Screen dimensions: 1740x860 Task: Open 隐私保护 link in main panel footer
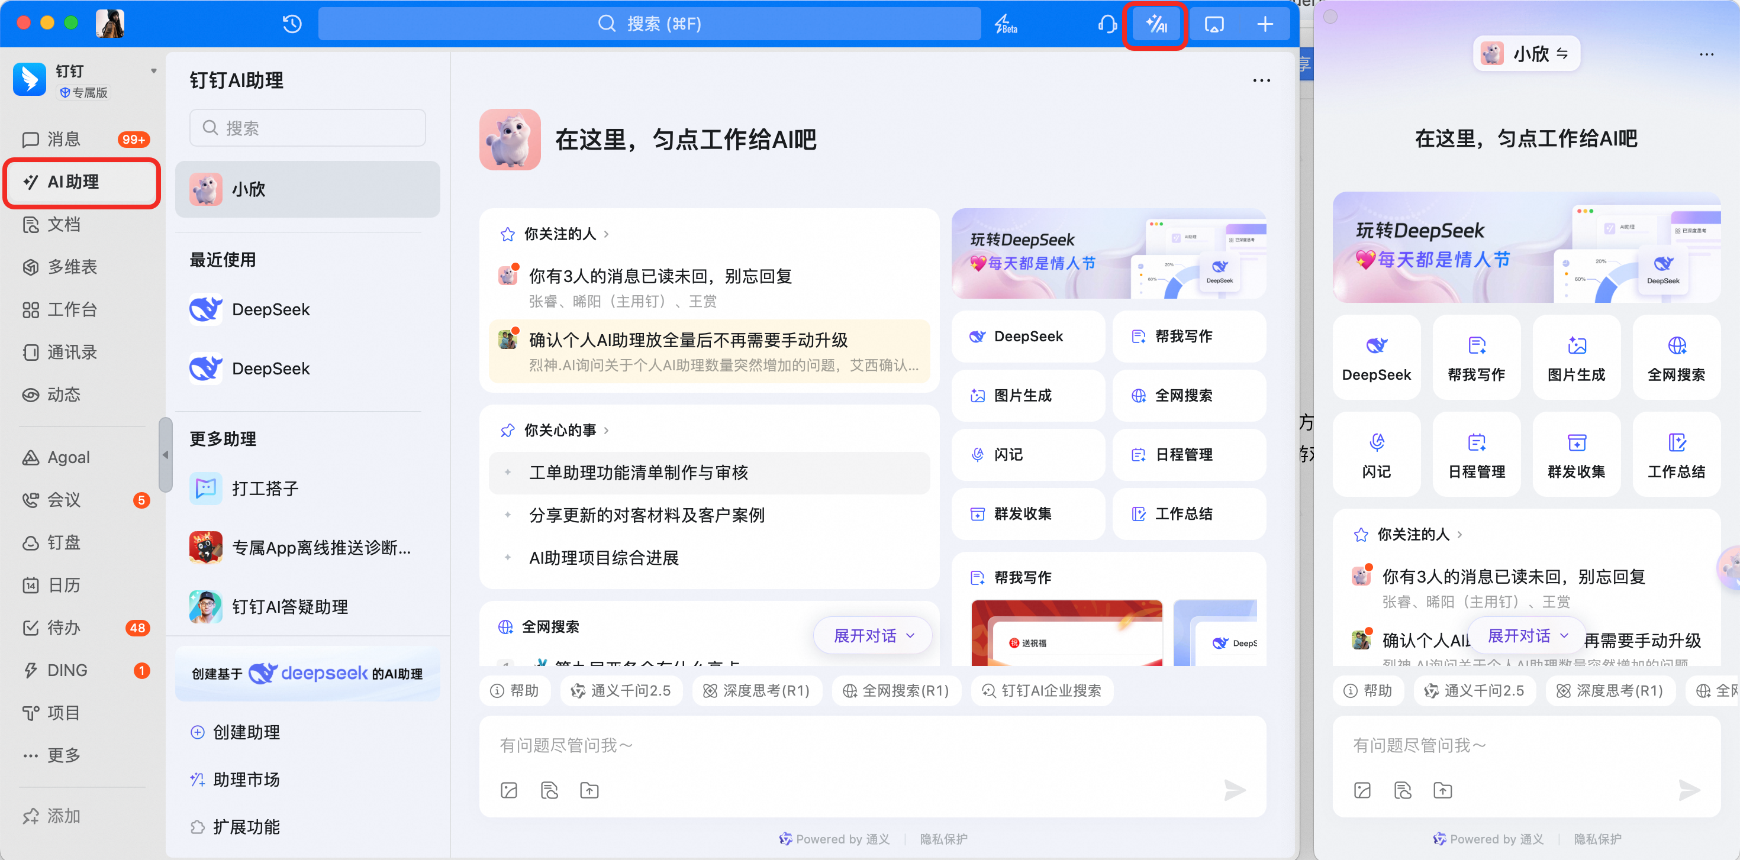click(943, 839)
